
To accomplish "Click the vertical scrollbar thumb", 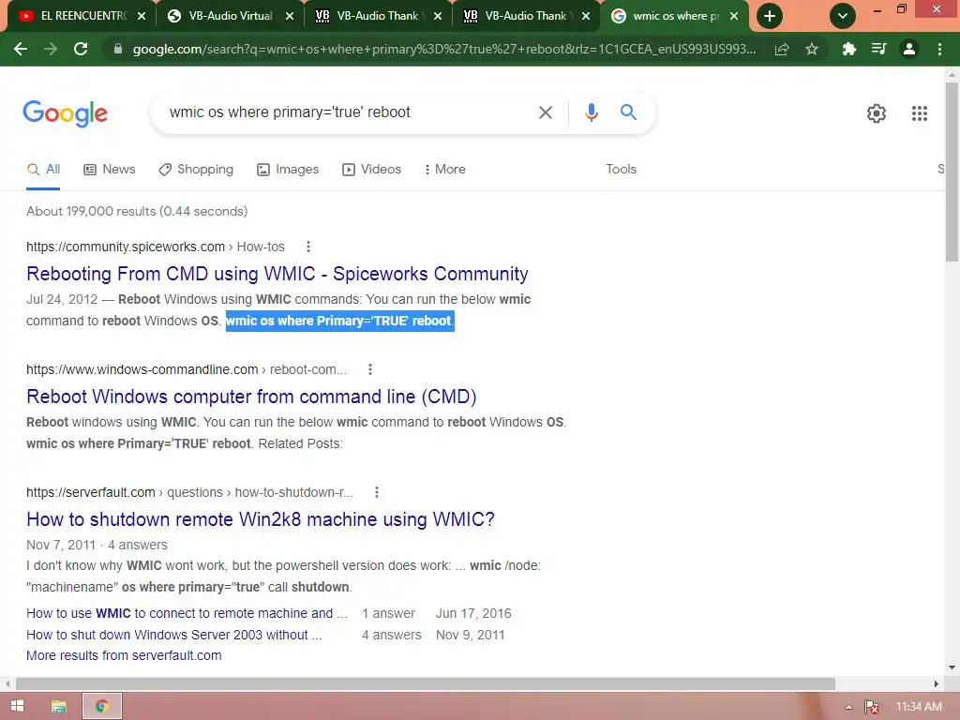I will 952,172.
